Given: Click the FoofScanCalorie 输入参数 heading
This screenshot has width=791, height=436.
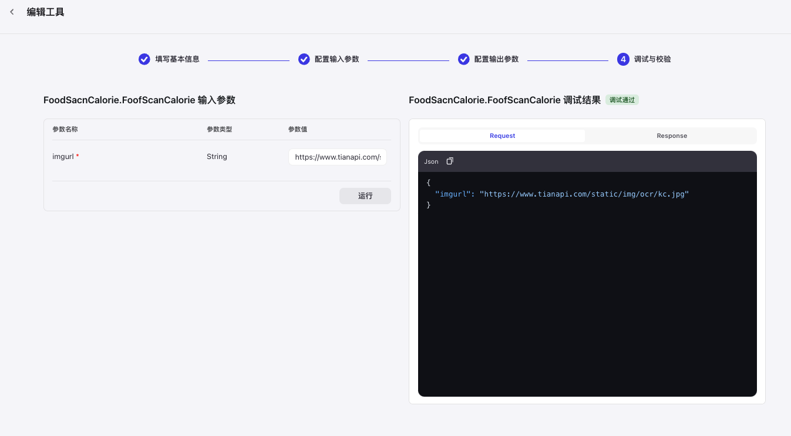Looking at the screenshot, I should coord(140,100).
